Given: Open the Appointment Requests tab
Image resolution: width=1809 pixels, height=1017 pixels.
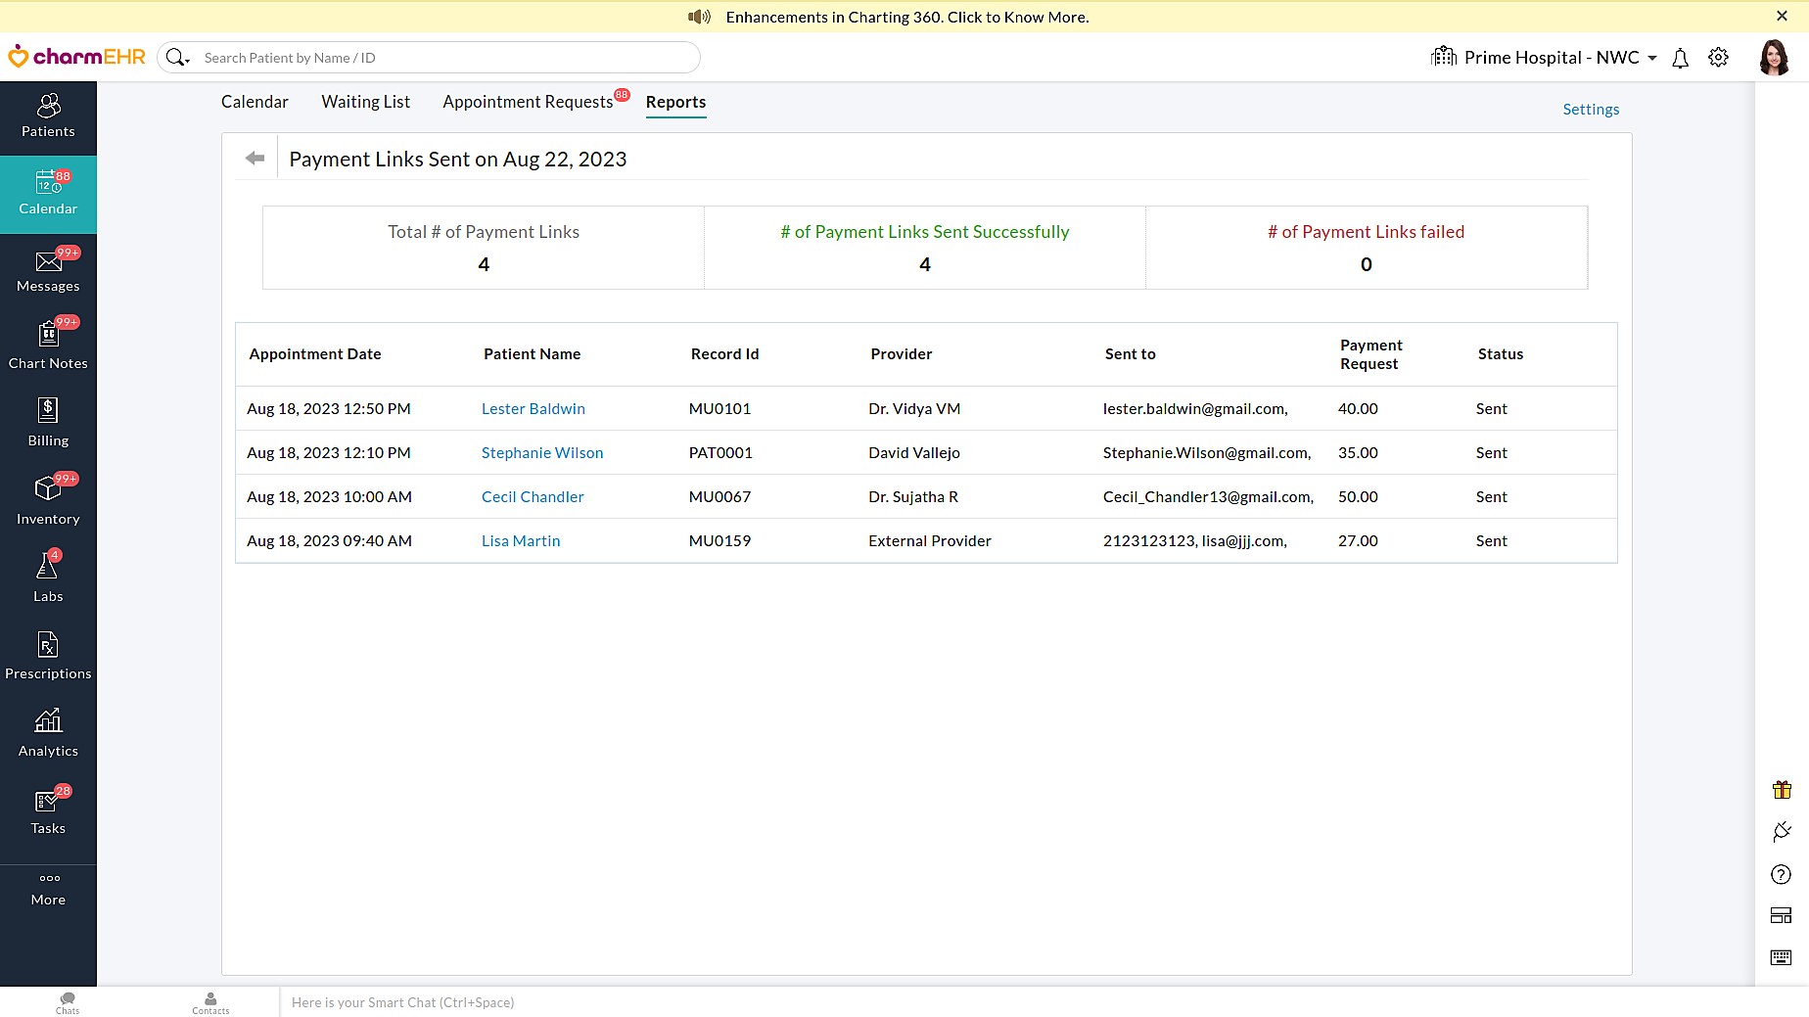Looking at the screenshot, I should 527,101.
